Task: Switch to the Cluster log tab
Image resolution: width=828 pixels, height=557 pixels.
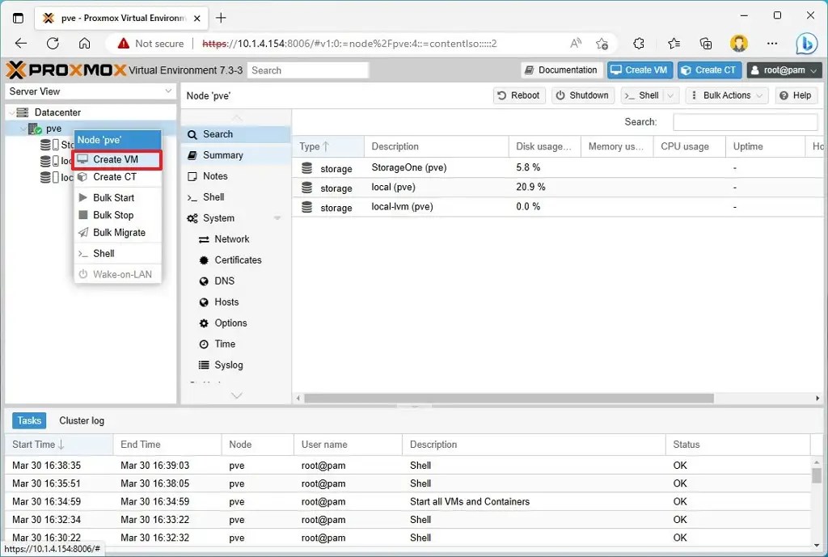Action: point(81,420)
